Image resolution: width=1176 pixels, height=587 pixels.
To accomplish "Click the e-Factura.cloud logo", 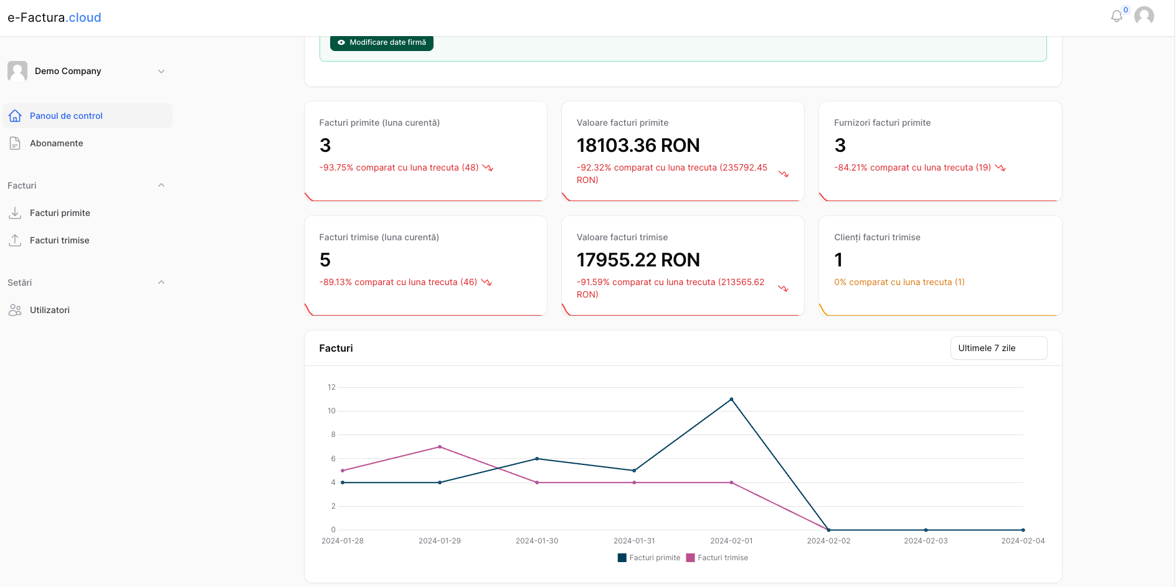I will [x=54, y=17].
